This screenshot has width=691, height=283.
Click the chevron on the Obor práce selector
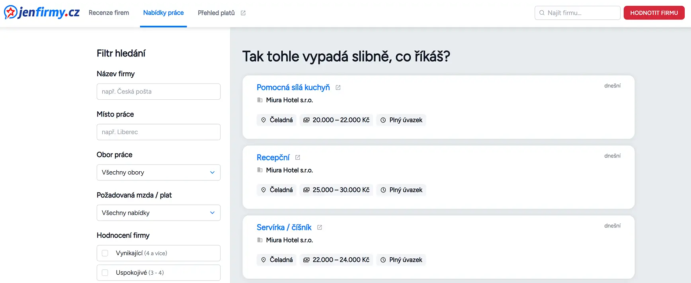(212, 172)
